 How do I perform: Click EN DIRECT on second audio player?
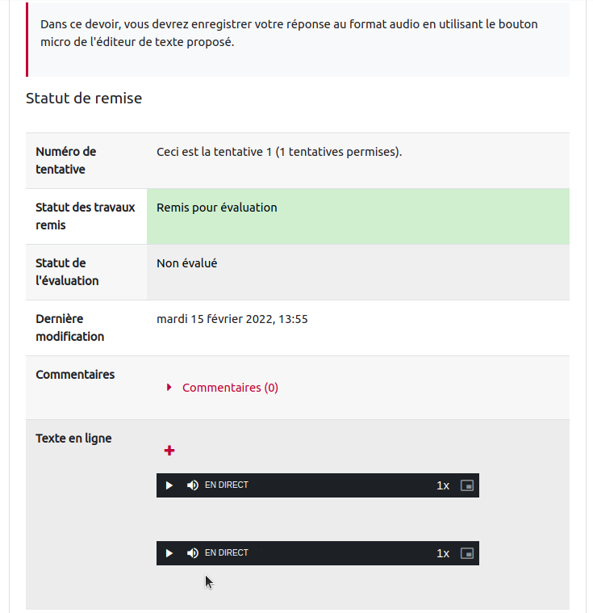227,553
